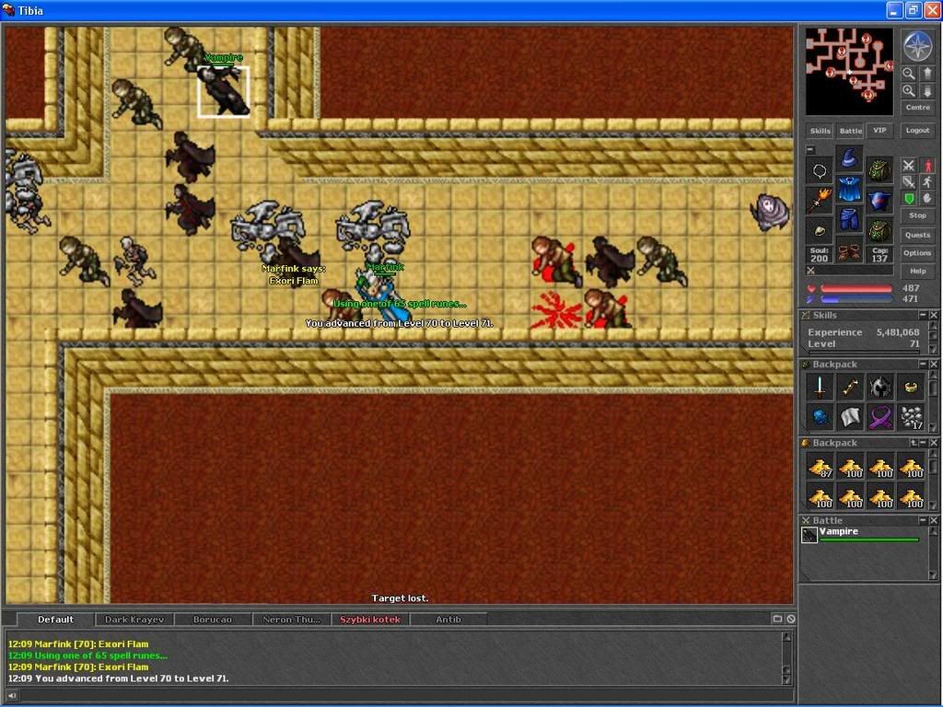The height and width of the screenshot is (707, 943).
Task: Click the Stop button
Action: click(918, 215)
